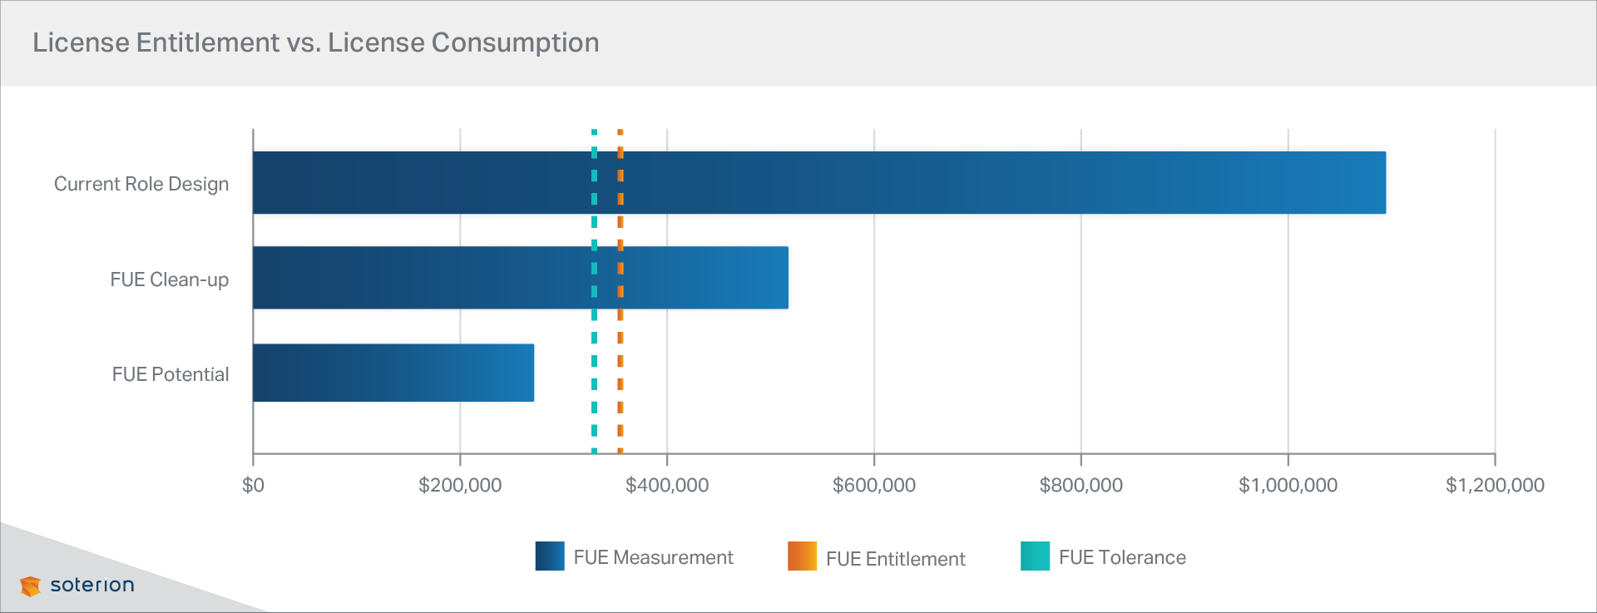1597x613 pixels.
Task: Click the FUE Tolerance legend label
Action: [1122, 557]
